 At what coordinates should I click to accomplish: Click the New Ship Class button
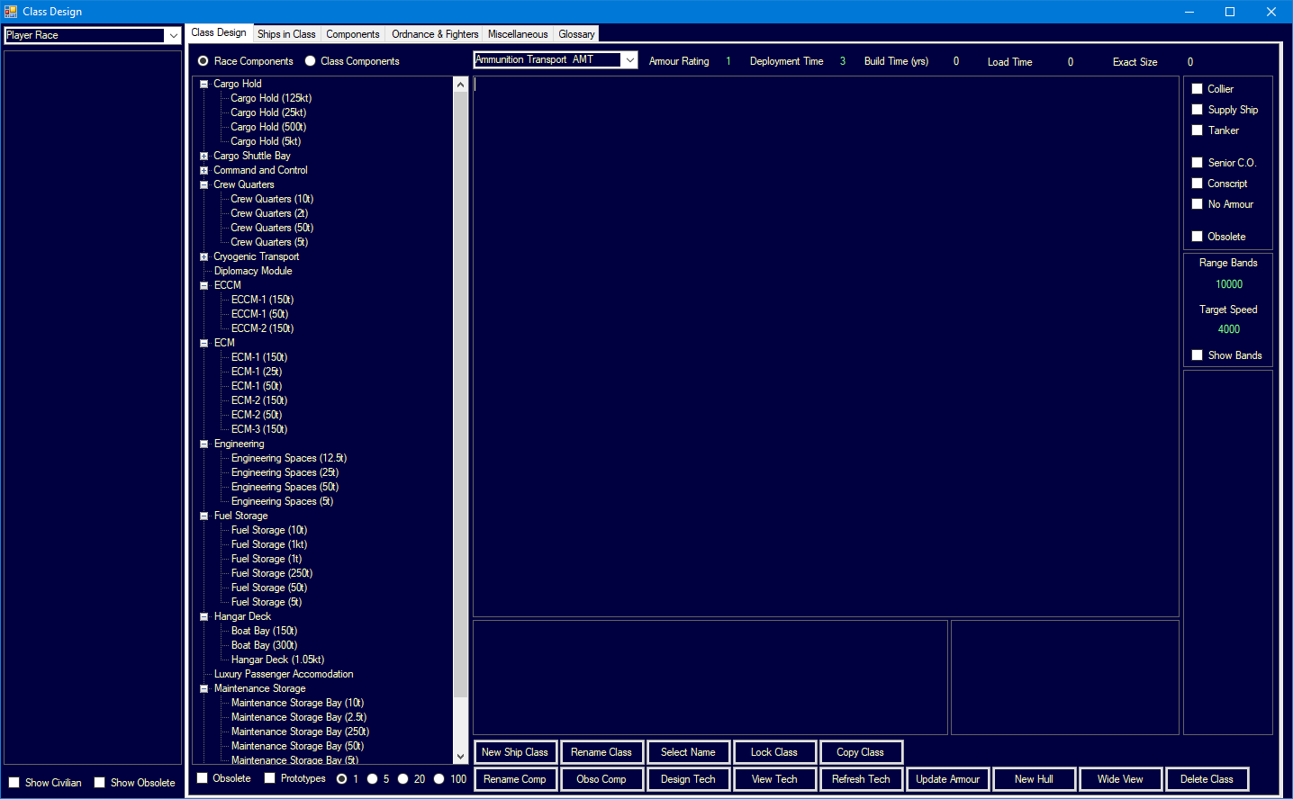coord(515,752)
